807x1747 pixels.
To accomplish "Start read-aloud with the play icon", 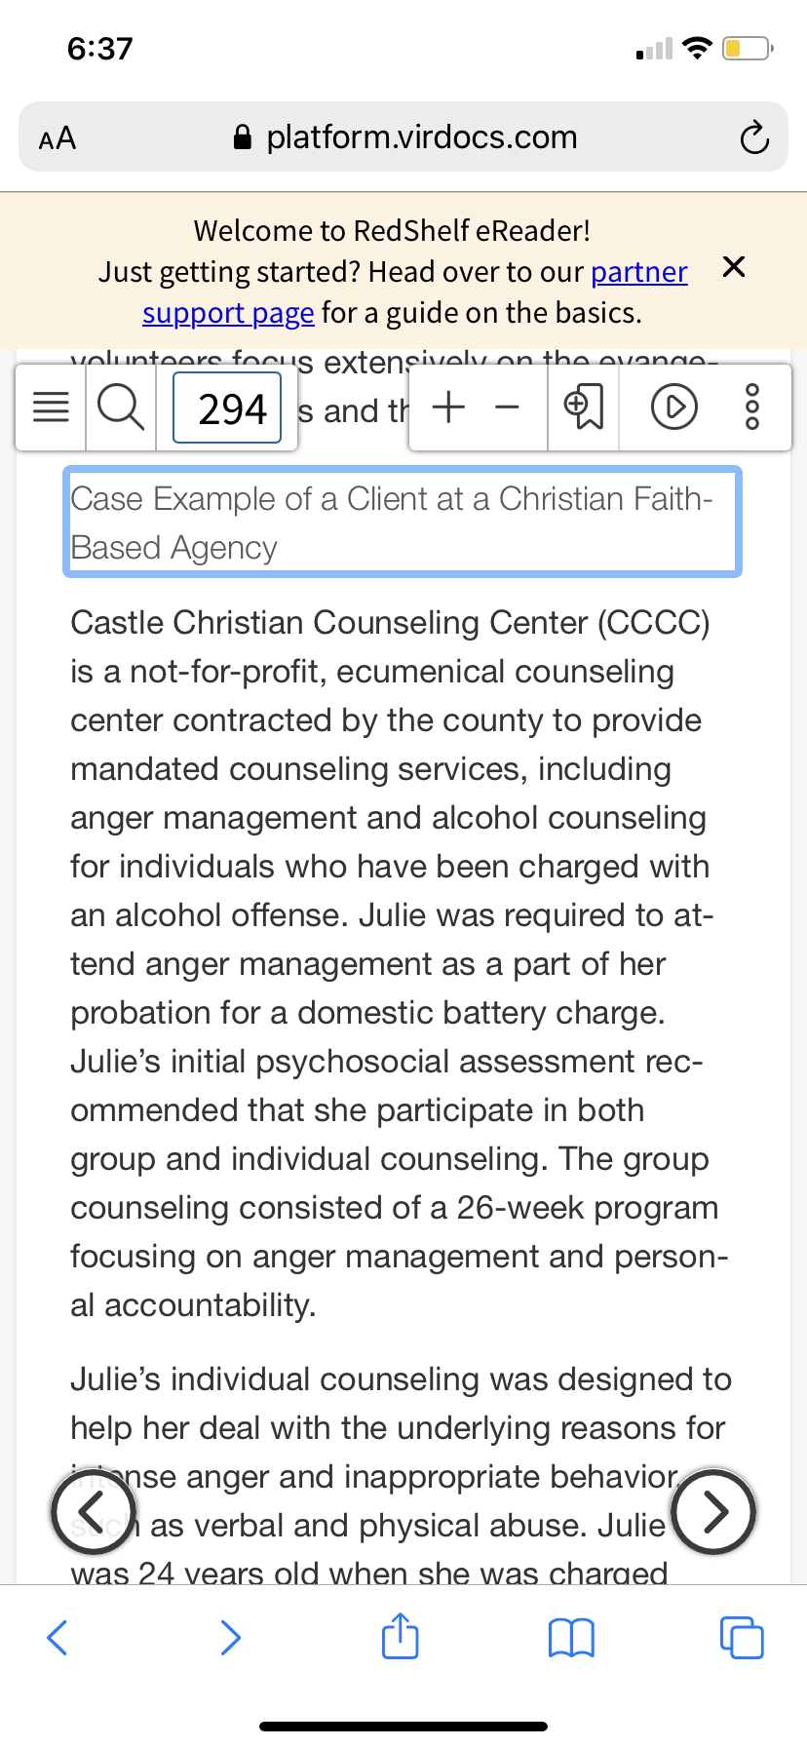I will click(673, 408).
